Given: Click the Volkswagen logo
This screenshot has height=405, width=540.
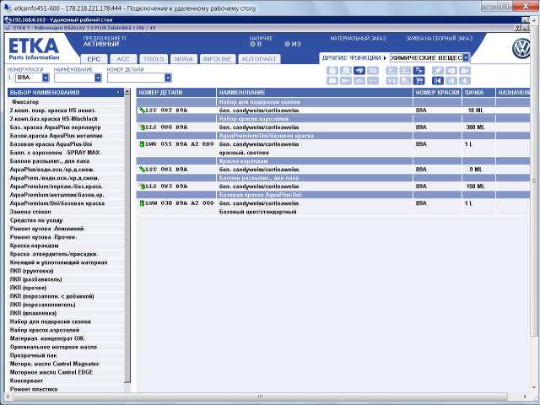Looking at the screenshot, I should [x=521, y=49].
